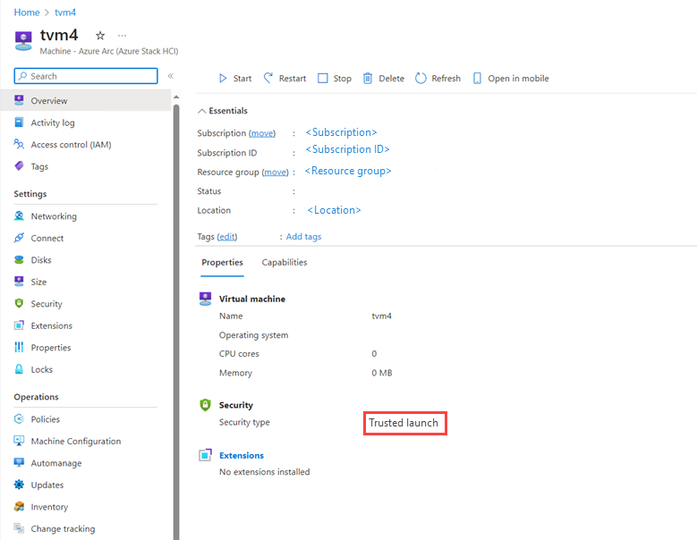Click the Disks sidebar icon
Image resolution: width=697 pixels, height=540 pixels.
tap(19, 260)
